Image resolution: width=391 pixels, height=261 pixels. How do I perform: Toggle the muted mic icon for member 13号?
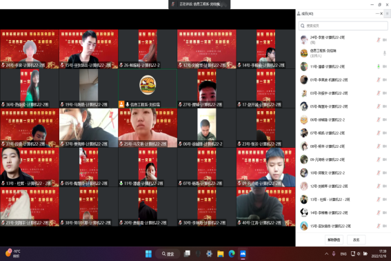[x=379, y=200]
